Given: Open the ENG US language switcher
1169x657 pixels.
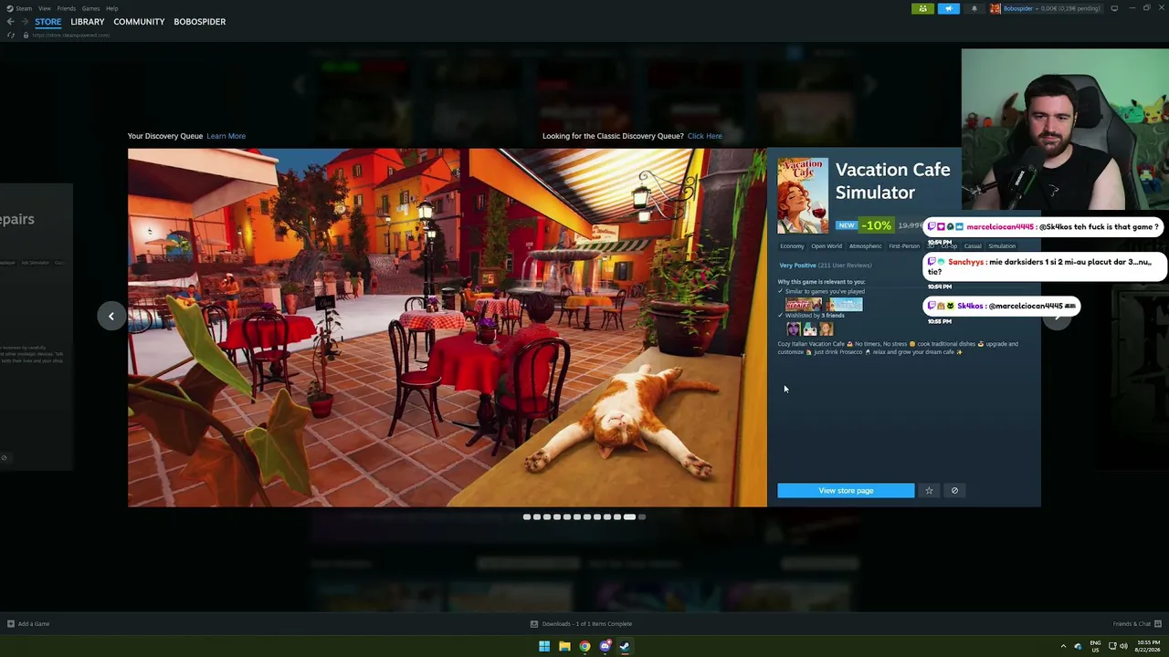Looking at the screenshot, I should click(1095, 646).
